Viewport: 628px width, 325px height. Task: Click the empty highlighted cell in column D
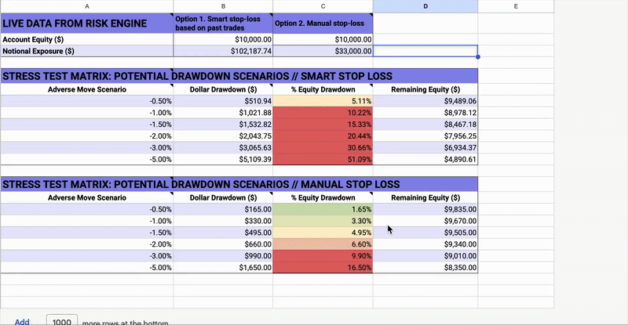point(425,51)
